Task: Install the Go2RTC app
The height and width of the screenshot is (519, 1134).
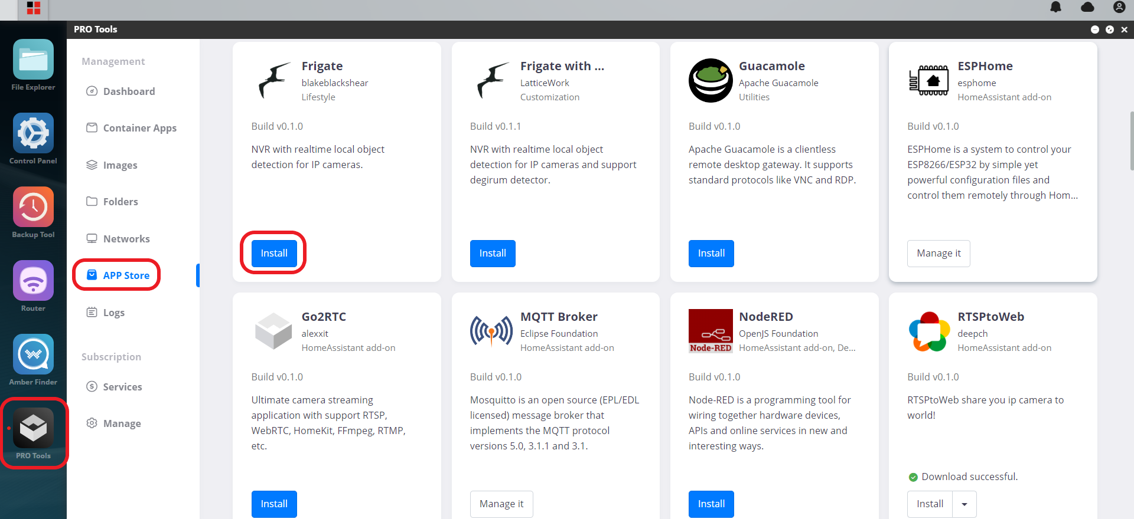Action: coord(274,504)
